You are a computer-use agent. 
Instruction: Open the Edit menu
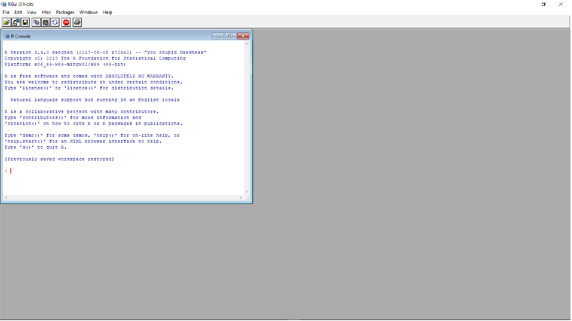coord(18,12)
